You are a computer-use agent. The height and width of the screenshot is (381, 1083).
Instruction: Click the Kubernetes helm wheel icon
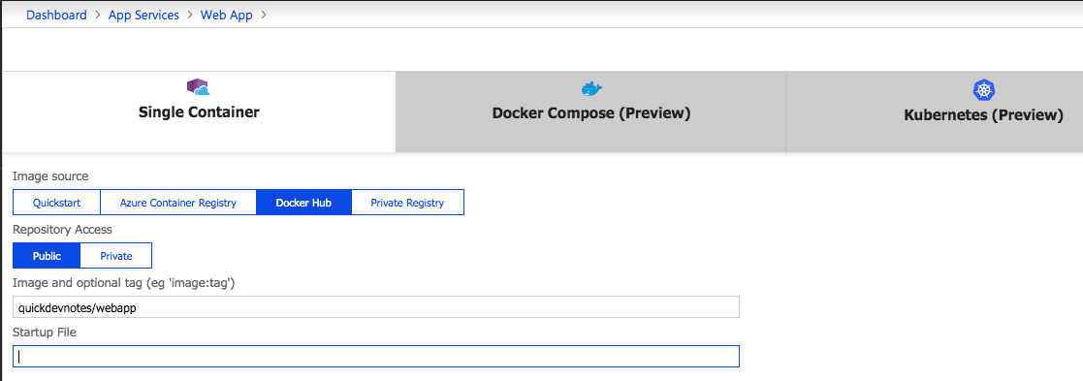983,90
